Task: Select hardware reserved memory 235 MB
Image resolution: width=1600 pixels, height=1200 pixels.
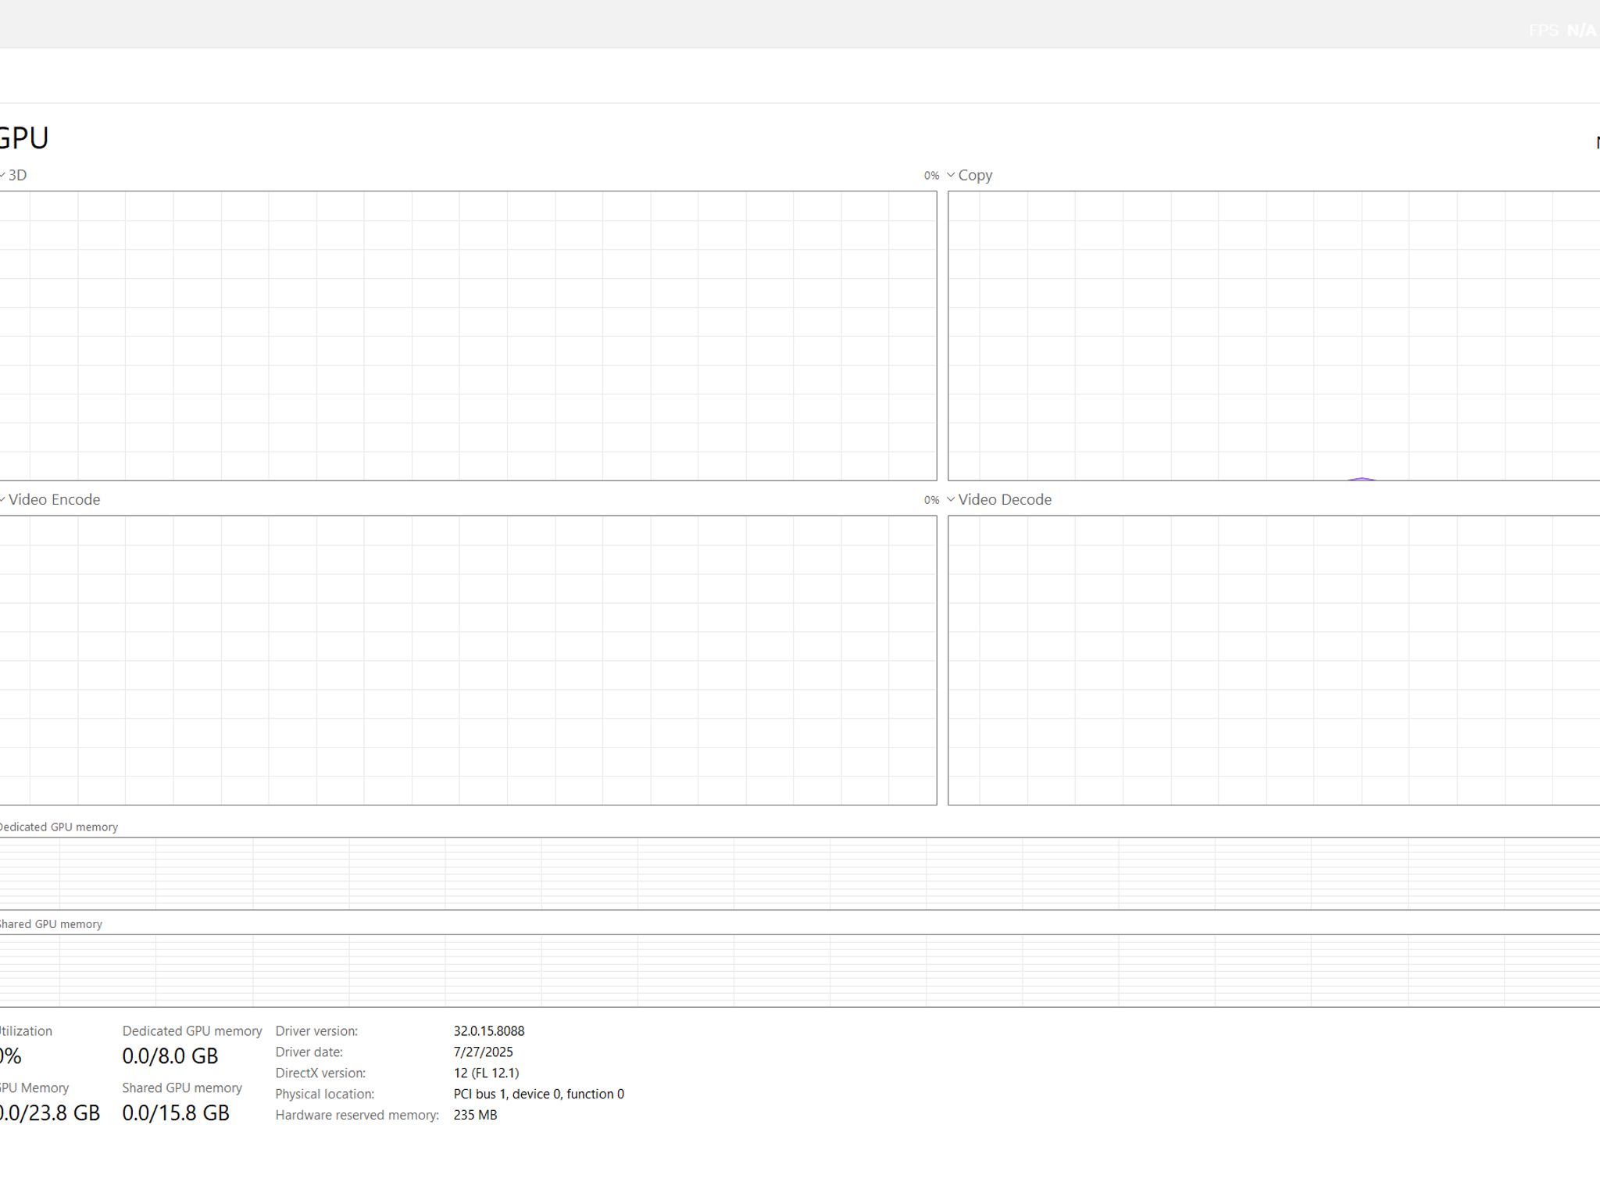Action: click(475, 1116)
